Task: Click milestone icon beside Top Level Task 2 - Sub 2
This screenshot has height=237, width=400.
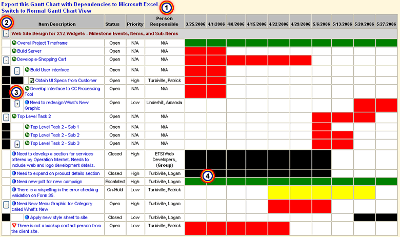Action: point(27,135)
